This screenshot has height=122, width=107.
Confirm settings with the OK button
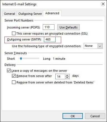73,116
